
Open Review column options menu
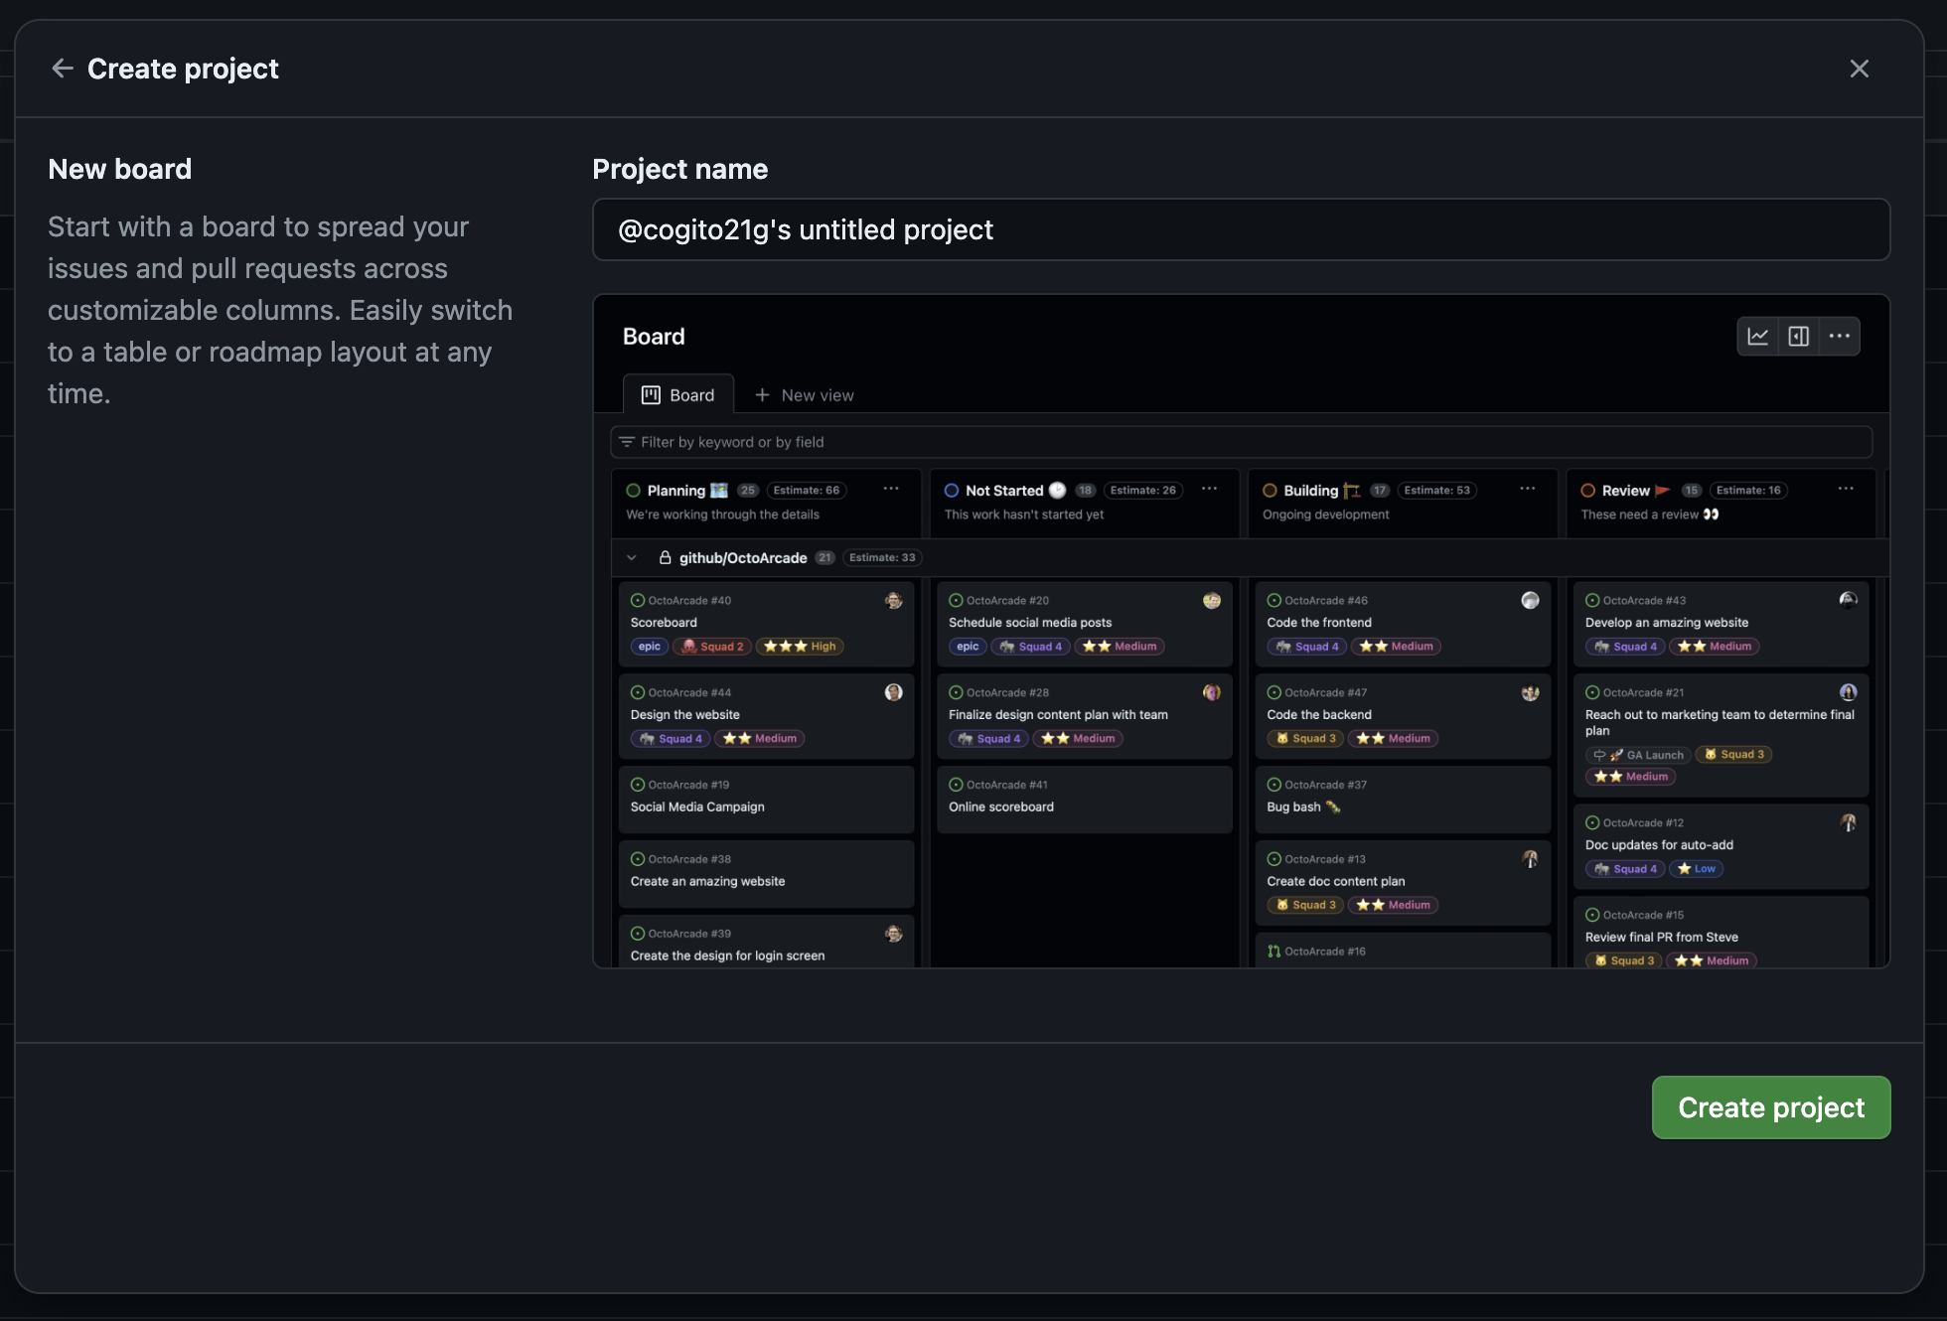tap(1846, 489)
